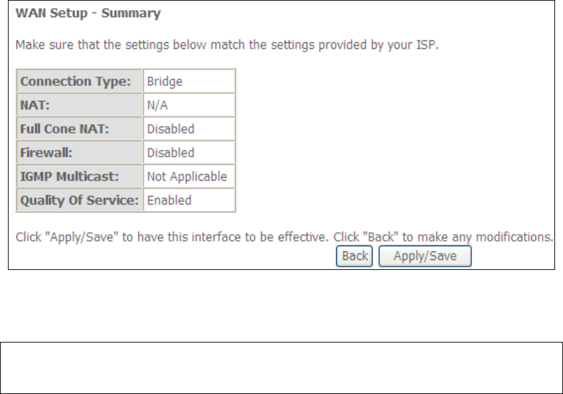Click Disabled value beside Firewall
Image resolution: width=563 pixels, height=394 pixels.
[189, 153]
